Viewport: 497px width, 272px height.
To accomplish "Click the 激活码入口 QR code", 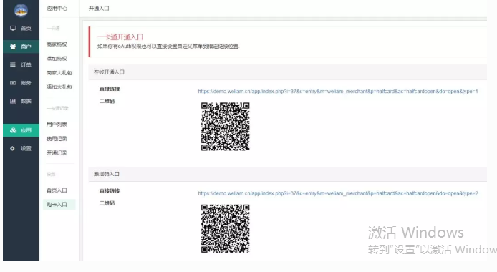I will [x=226, y=228].
